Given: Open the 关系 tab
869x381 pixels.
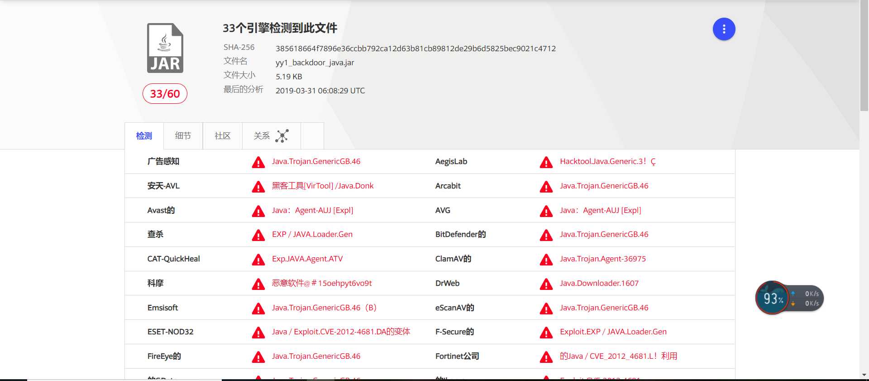Looking at the screenshot, I should coord(272,136).
